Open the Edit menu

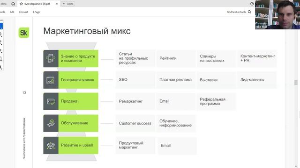click(x=12, y=12)
